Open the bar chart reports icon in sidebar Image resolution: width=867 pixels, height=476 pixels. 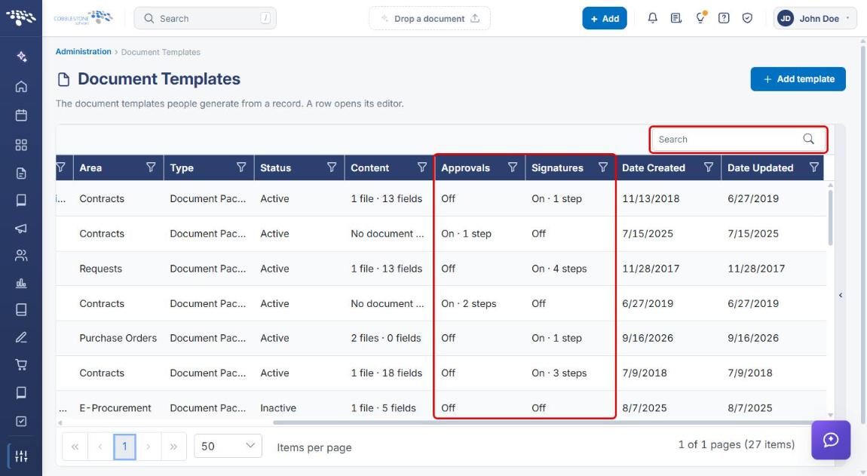click(x=21, y=283)
